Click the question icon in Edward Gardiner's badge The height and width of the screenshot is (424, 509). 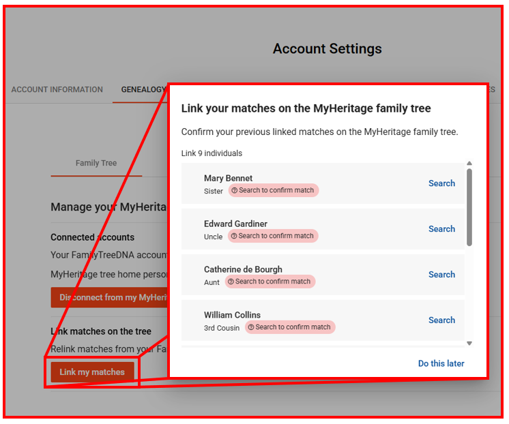234,236
